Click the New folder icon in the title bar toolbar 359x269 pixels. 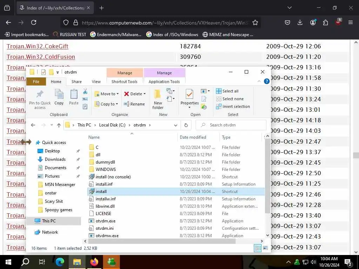coord(51,72)
